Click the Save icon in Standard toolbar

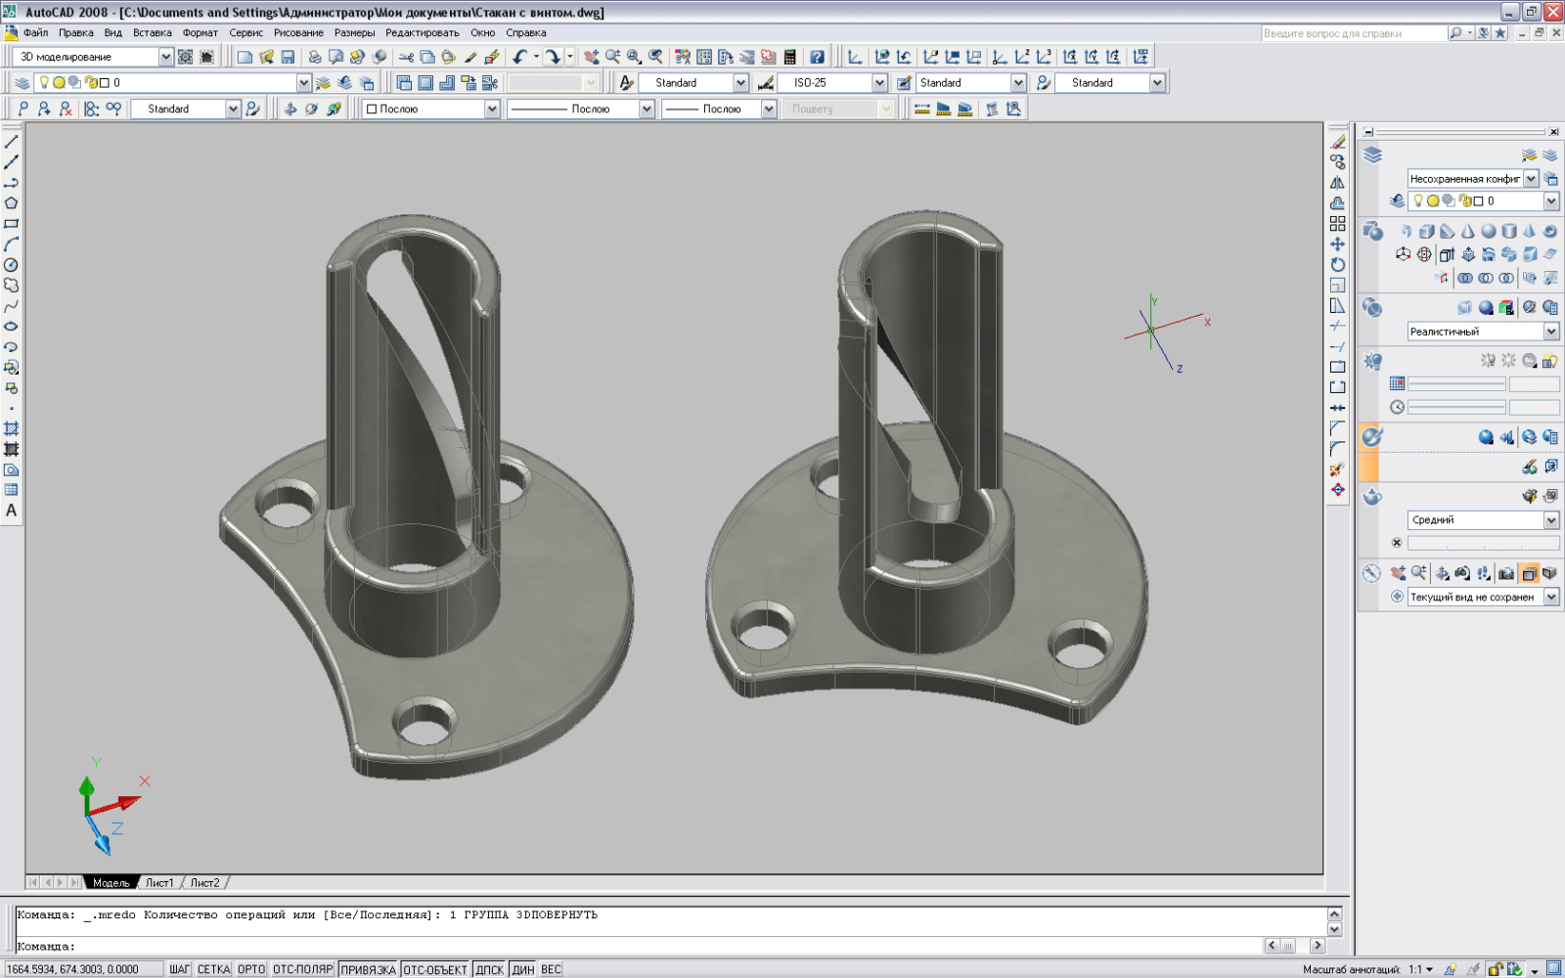tap(288, 58)
